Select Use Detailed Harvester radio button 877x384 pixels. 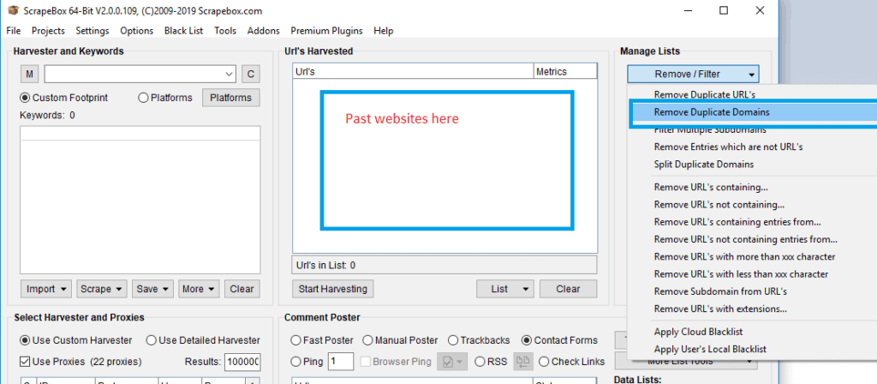(x=151, y=339)
